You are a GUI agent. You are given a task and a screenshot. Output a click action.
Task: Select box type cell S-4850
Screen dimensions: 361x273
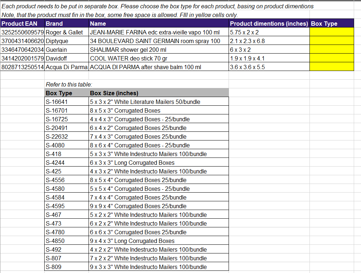tap(66, 241)
